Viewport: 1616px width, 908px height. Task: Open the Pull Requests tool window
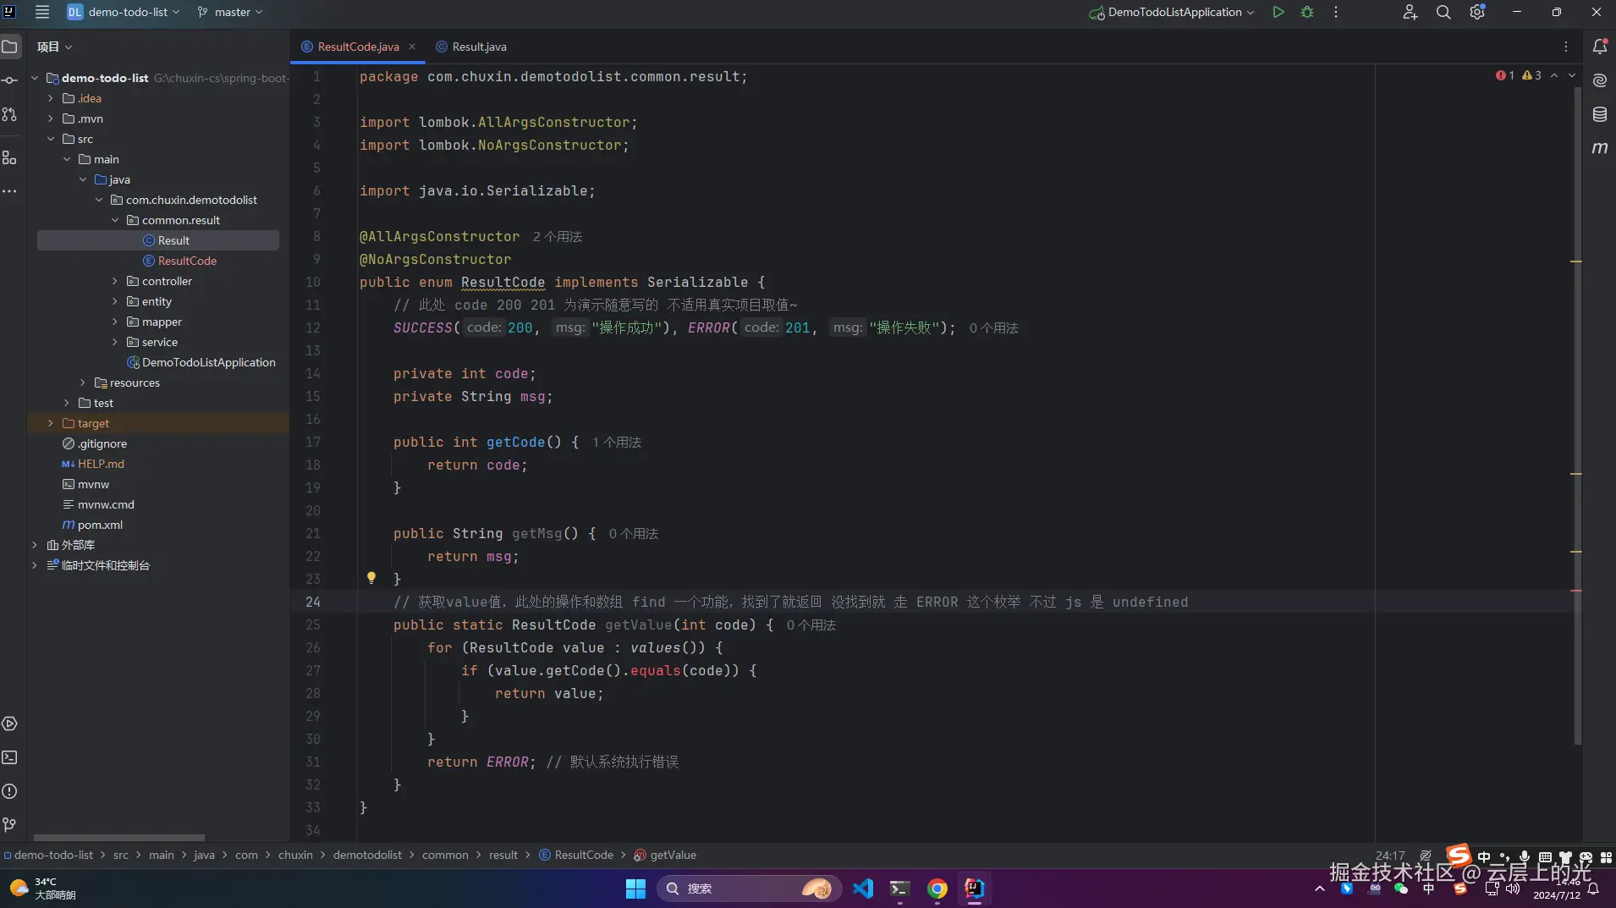(x=10, y=114)
